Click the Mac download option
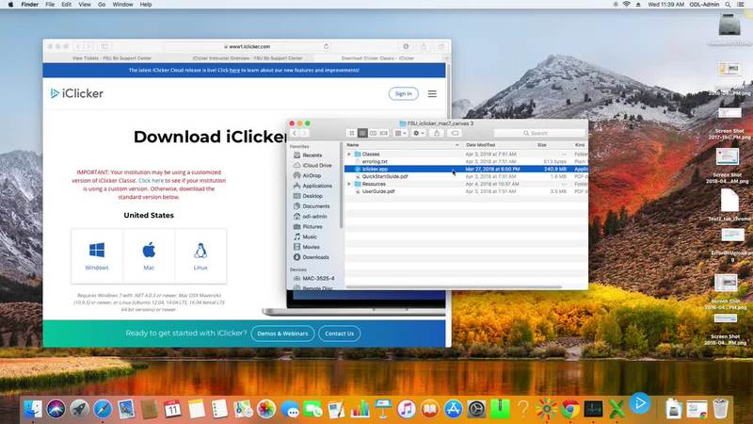The image size is (753, 424). [x=149, y=255]
